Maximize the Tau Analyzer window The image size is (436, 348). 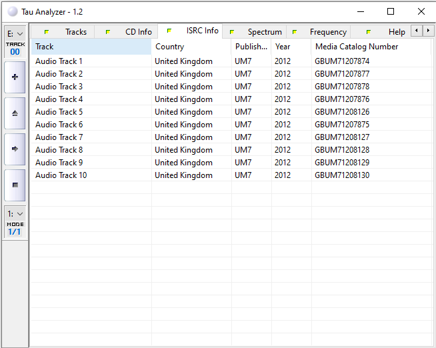[x=391, y=12]
